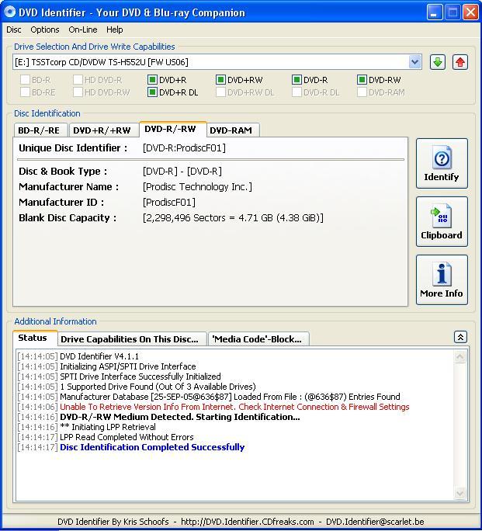
Task: Click the Identify question mark button
Action: [x=442, y=163]
